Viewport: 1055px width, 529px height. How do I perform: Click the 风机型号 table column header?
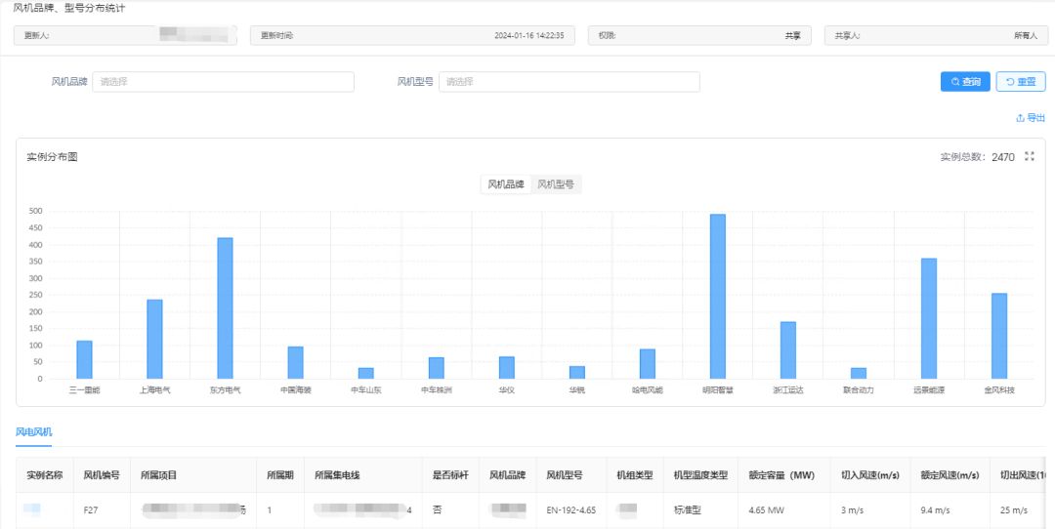(x=571, y=475)
